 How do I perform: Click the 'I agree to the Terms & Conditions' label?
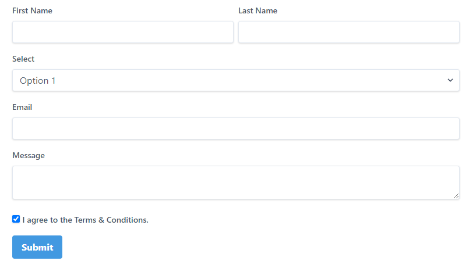click(85, 220)
